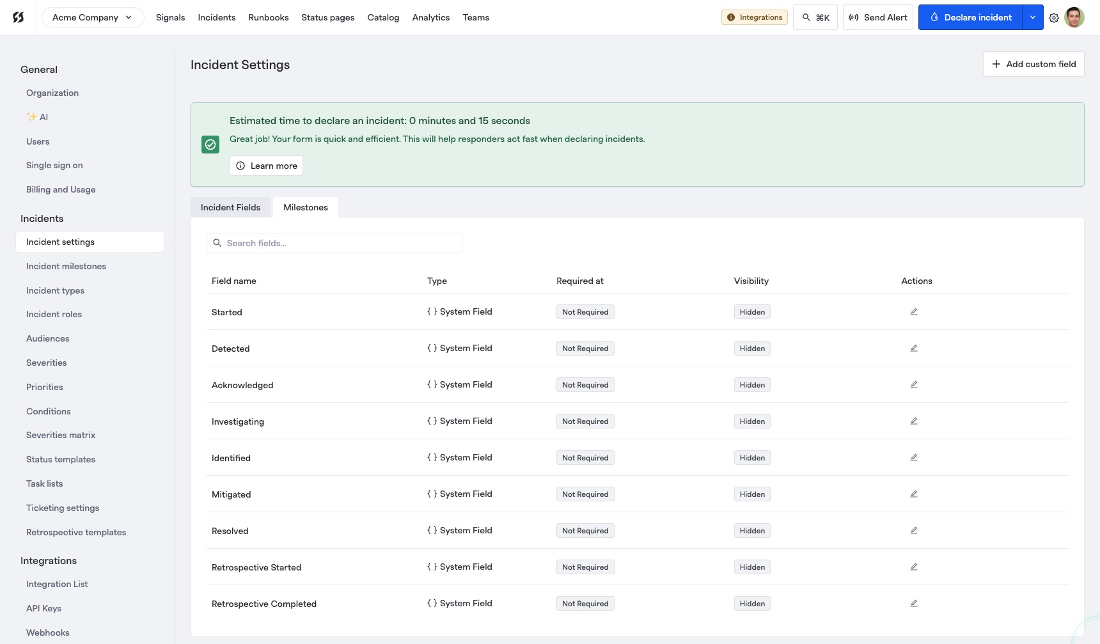Open Single sign on in sidebar
Viewport: 1100px width, 644px height.
coord(54,165)
